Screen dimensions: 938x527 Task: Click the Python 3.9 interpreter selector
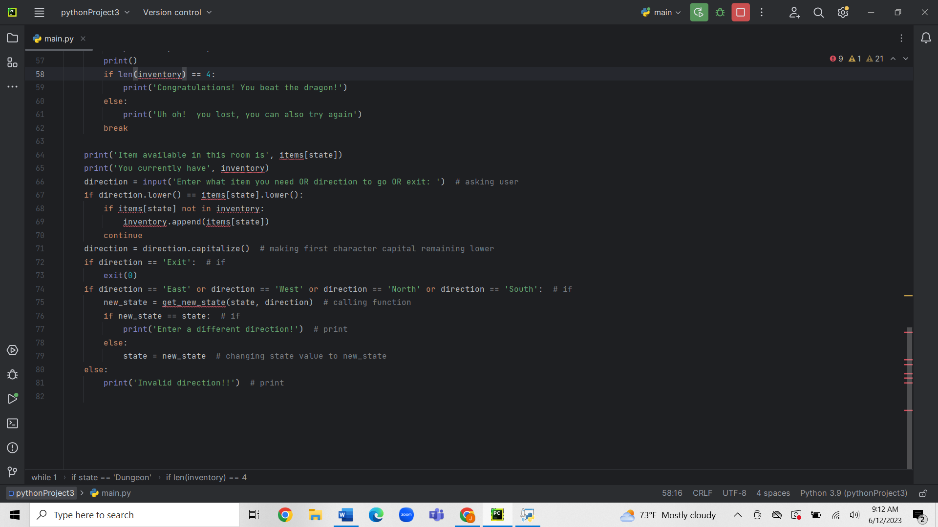853,493
